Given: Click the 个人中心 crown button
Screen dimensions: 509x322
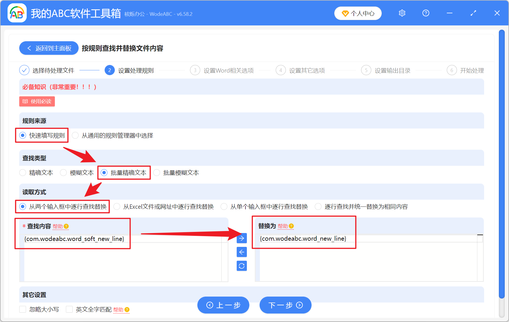Looking at the screenshot, I should [358, 13].
